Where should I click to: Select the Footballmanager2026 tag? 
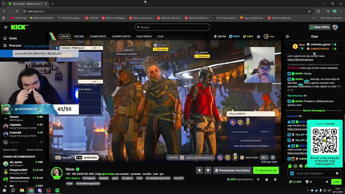click(x=88, y=183)
